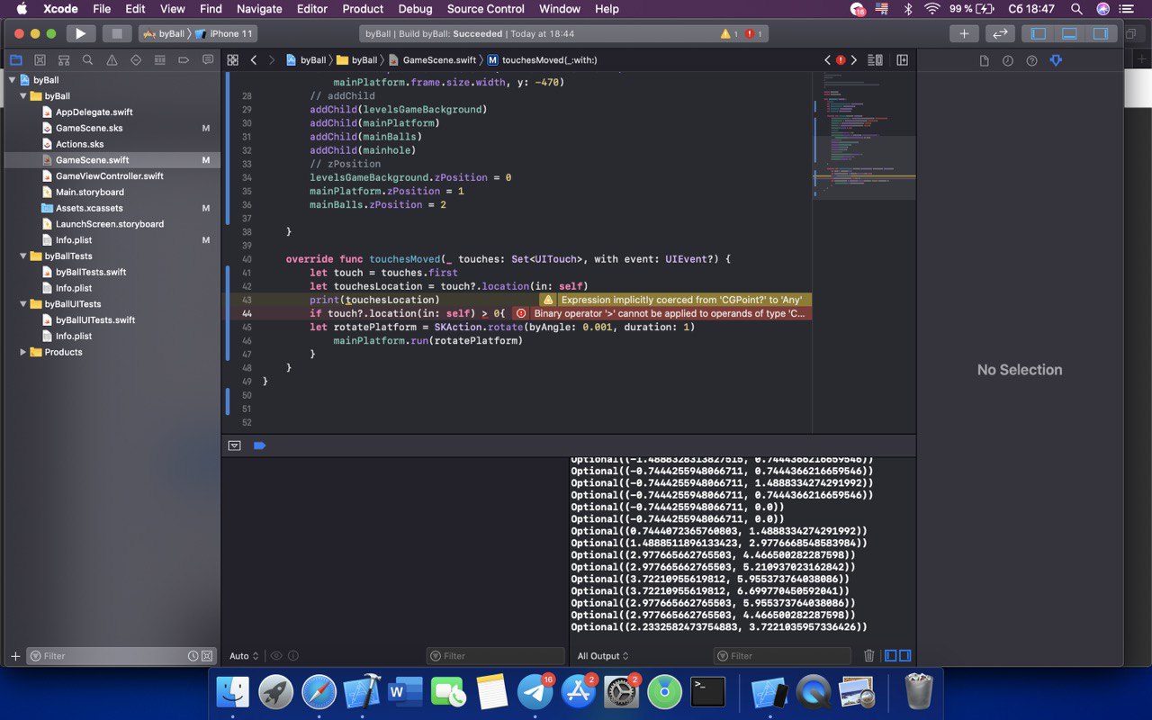The height and width of the screenshot is (720, 1152).
Task: Click the Binary operator error message
Action: tap(662, 313)
